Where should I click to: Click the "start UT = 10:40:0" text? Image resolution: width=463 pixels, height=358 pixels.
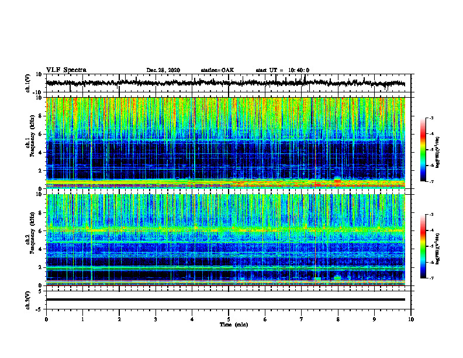(x=282, y=70)
